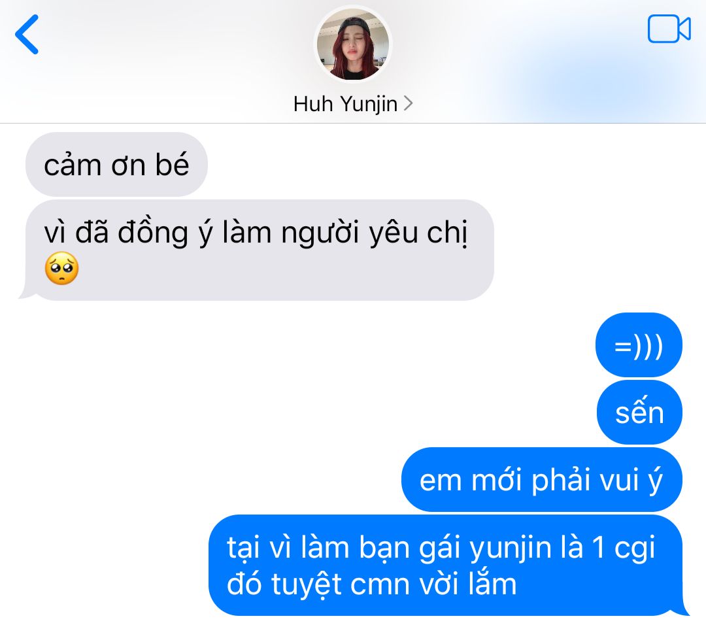Start a FaceTime video call
Viewport: 706px width, 625px height.
pos(669,29)
